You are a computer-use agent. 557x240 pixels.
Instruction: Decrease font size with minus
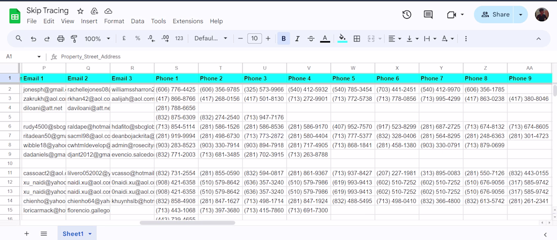click(241, 38)
